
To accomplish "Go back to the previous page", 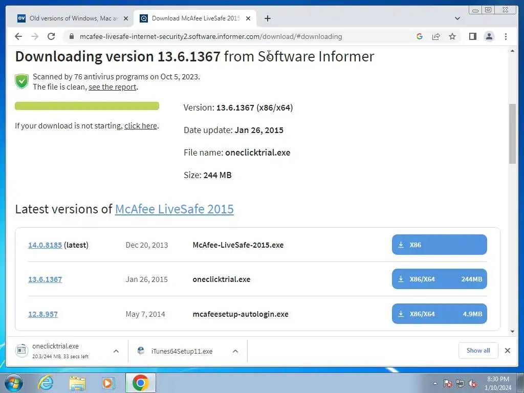I will click(x=18, y=36).
